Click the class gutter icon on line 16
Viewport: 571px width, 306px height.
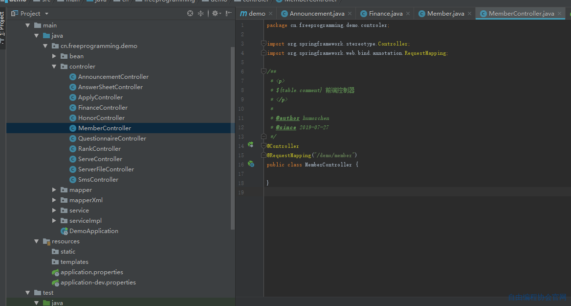coord(251,164)
